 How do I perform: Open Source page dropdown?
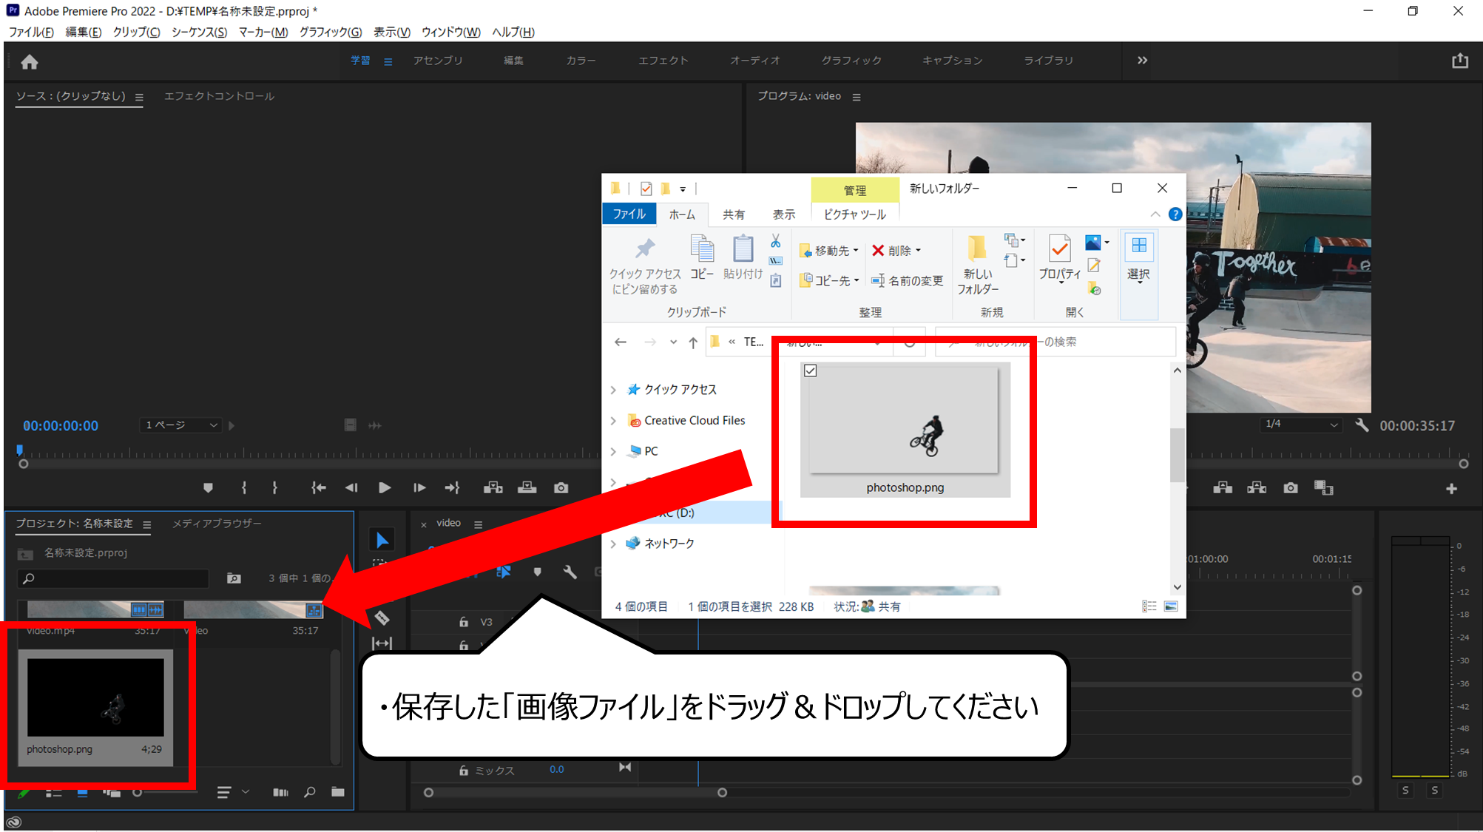pos(180,425)
